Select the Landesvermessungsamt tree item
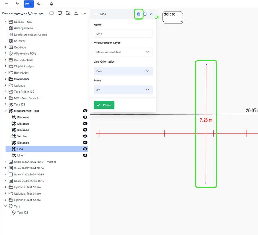The image size is (258, 235). coord(30,34)
